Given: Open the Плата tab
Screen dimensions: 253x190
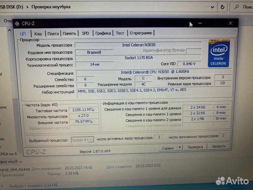Looking at the screenshot, I should pyautogui.click(x=53, y=34).
